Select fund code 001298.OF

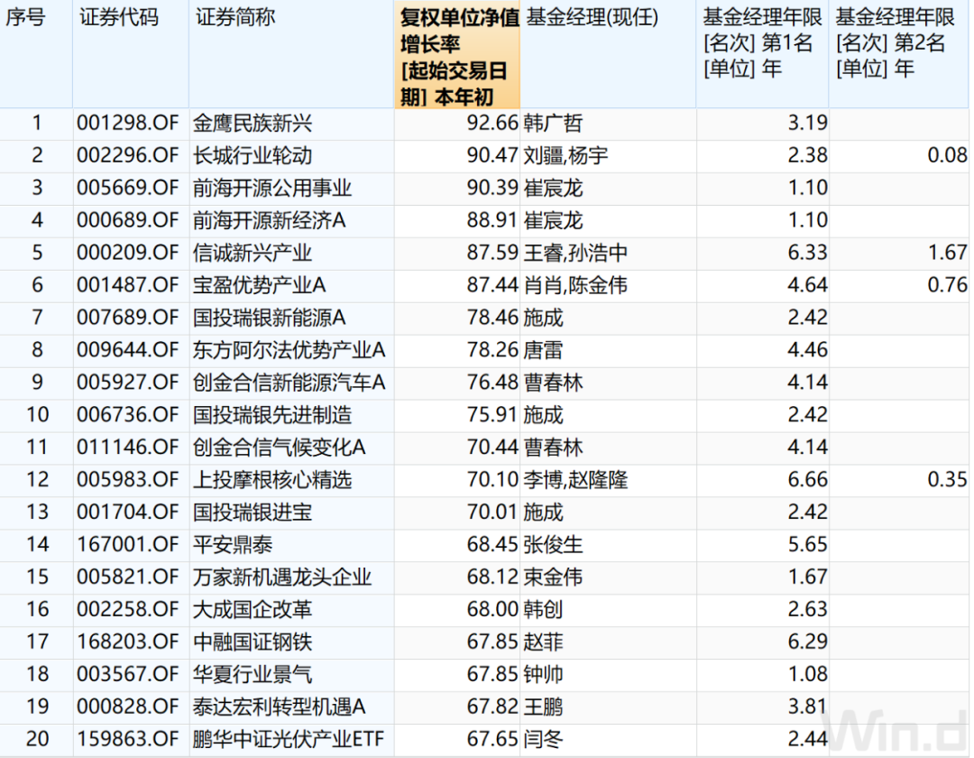coord(128,123)
